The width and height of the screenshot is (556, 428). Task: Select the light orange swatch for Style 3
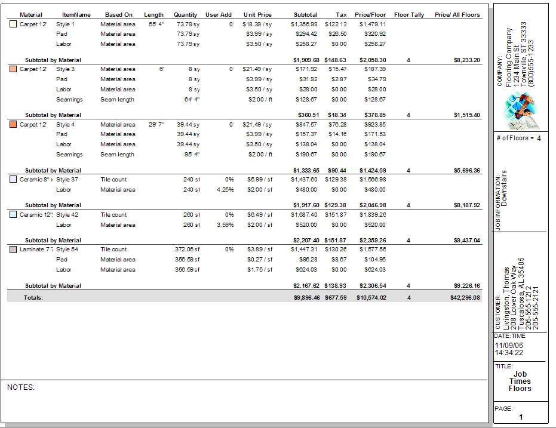(13, 69)
